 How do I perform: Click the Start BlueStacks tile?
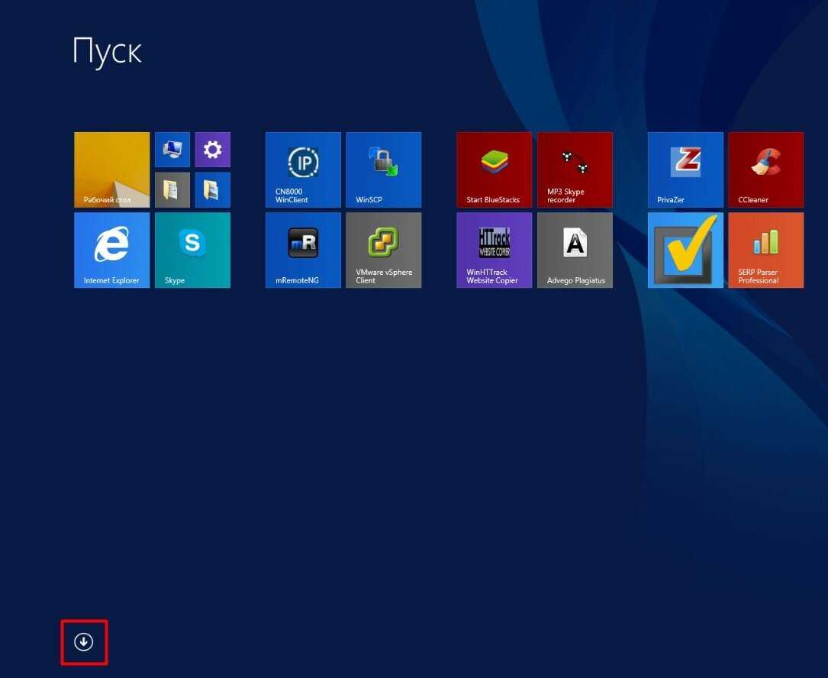tap(495, 169)
